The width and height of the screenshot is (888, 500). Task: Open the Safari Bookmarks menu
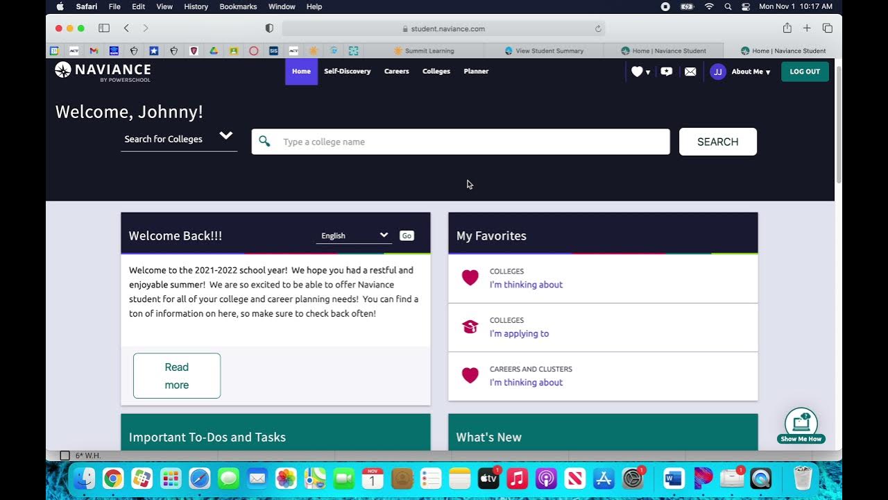click(238, 6)
